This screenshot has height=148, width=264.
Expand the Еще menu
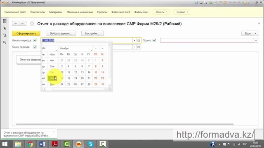point(250,33)
